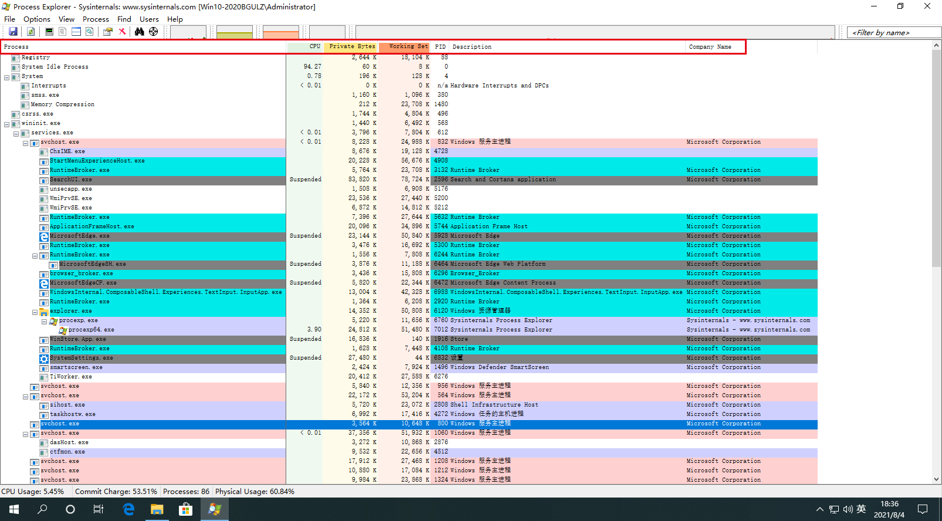Screen dimensions: 942x521
Task: Sort by the PID column header
Action: (x=440, y=47)
